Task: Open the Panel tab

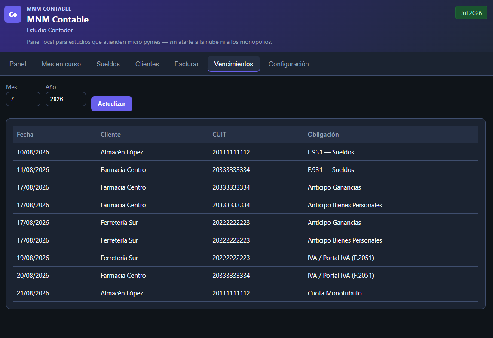Action: coord(18,64)
